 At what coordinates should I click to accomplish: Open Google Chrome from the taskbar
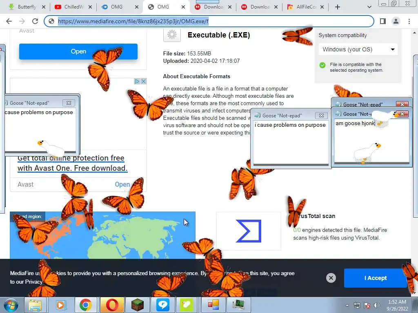point(86,305)
